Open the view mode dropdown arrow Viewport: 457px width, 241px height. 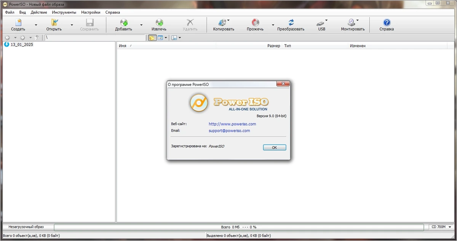point(166,38)
